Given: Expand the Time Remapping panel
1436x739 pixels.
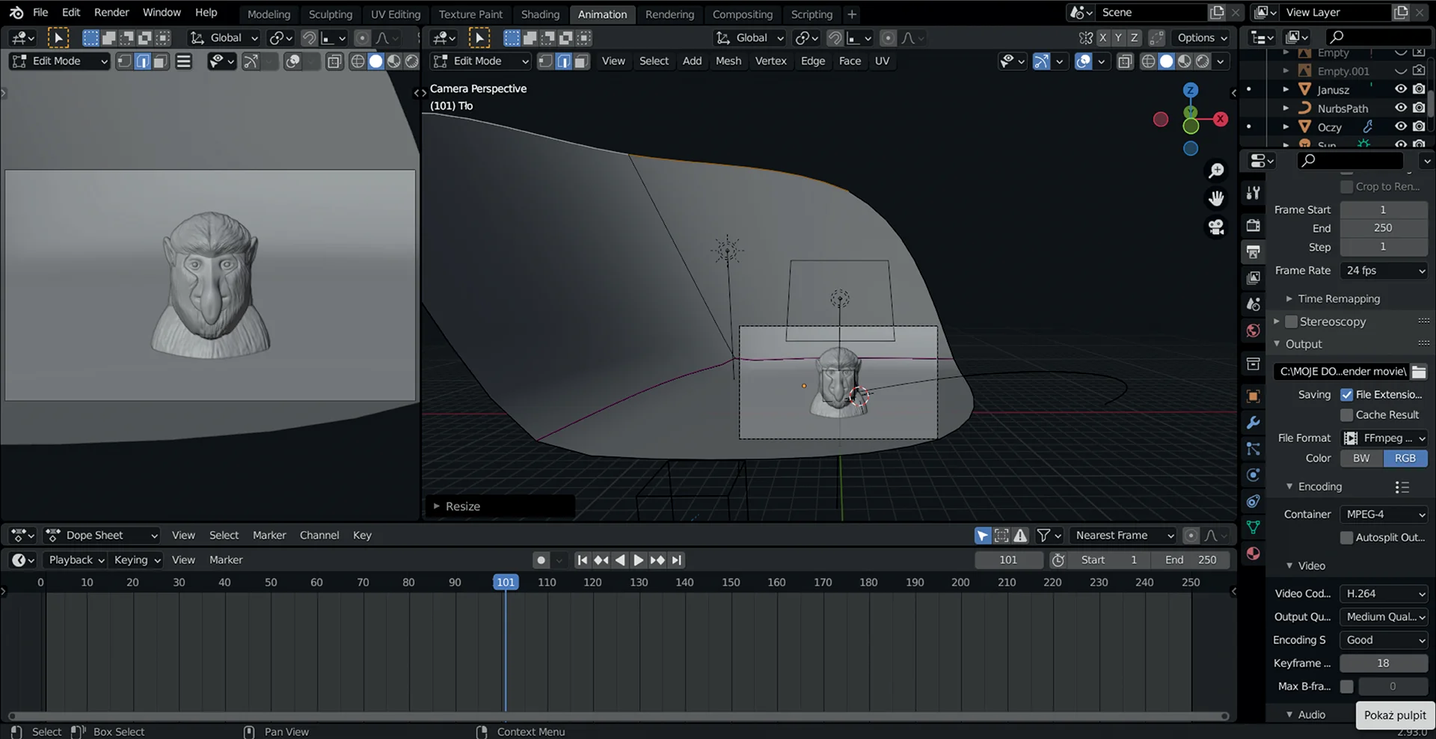Looking at the screenshot, I should tap(1338, 298).
